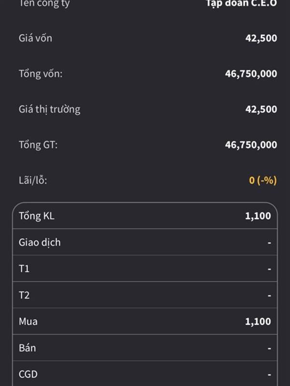The width and height of the screenshot is (290, 386).
Task: Tap the Giá thị trường label
Action: tap(50, 110)
